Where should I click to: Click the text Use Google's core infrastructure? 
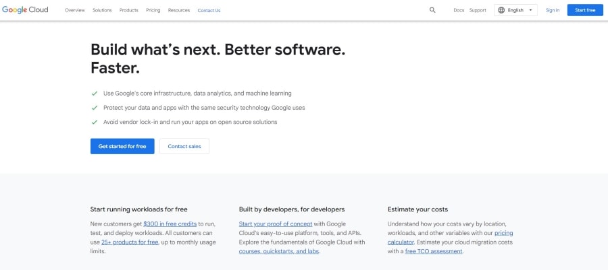pos(197,94)
